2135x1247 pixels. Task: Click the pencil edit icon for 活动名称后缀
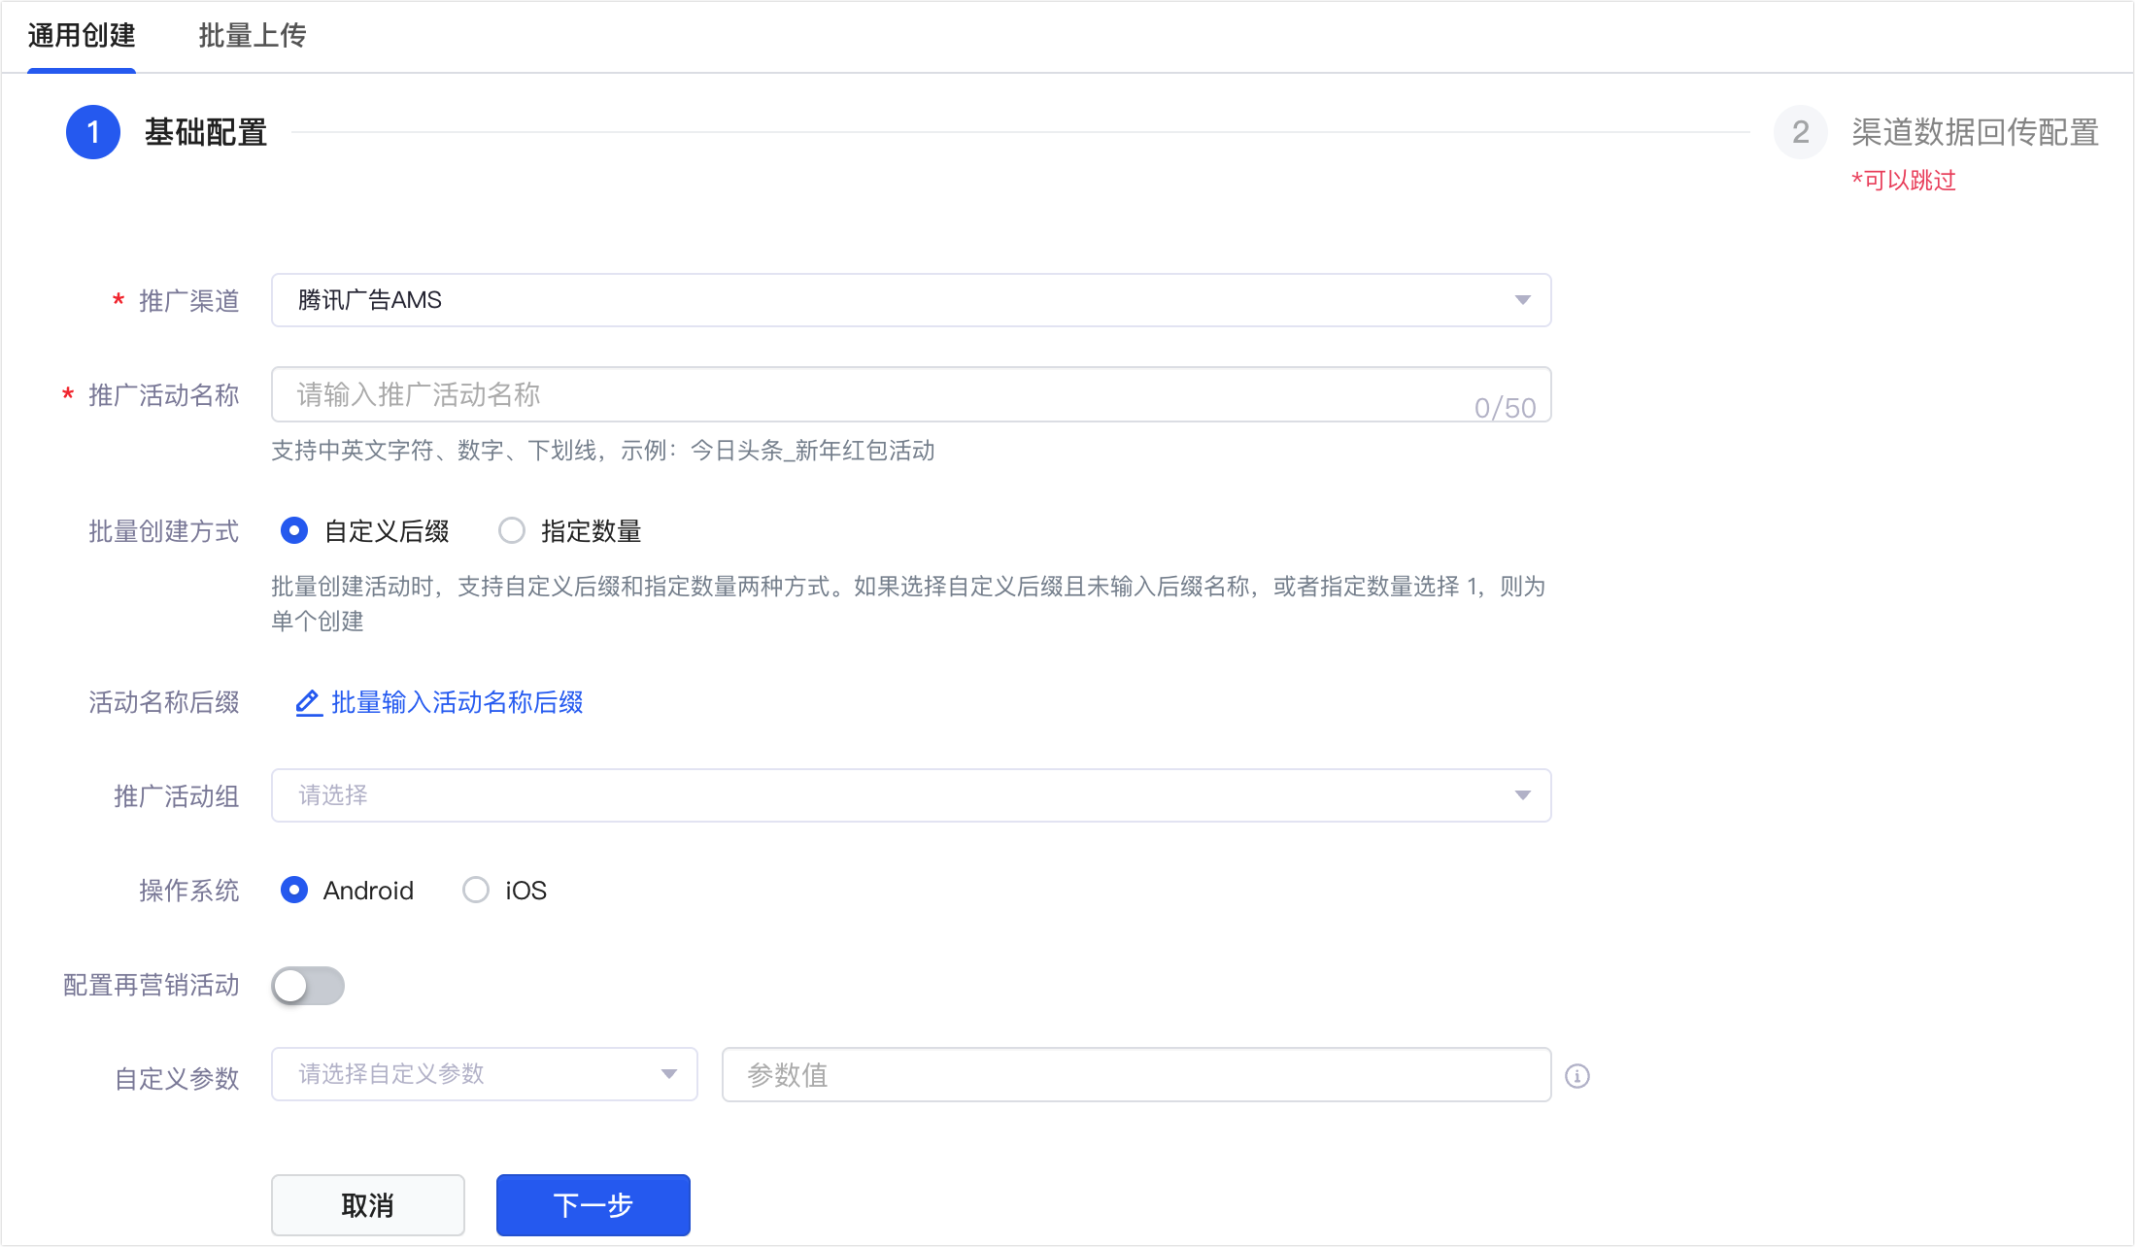tap(308, 702)
